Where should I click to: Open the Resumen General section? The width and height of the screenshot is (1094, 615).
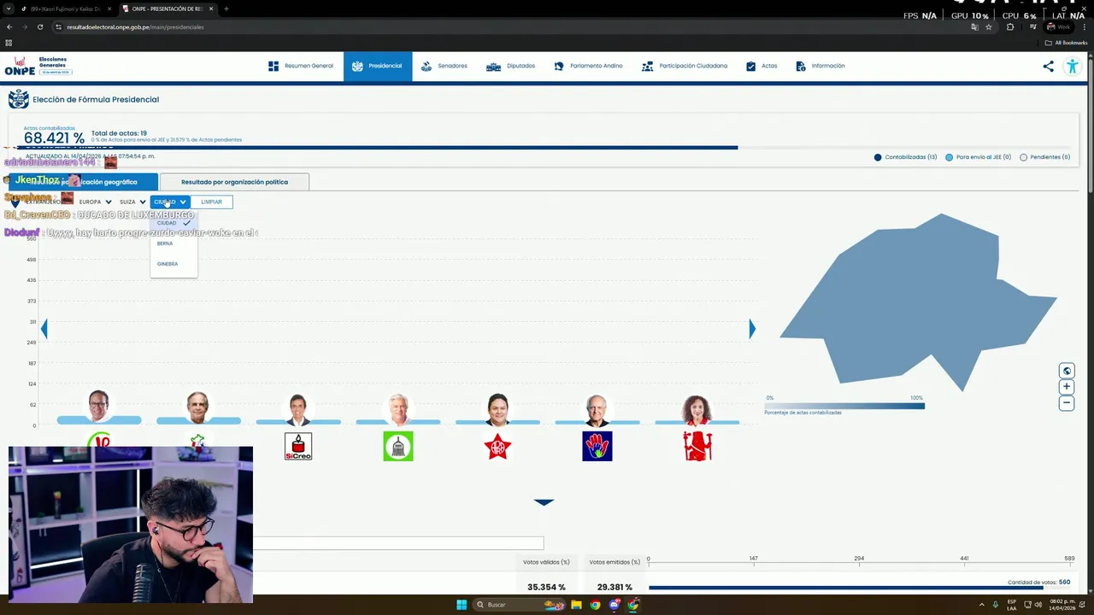click(301, 66)
